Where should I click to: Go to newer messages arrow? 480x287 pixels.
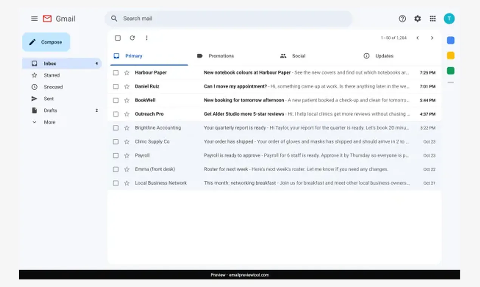(x=418, y=38)
